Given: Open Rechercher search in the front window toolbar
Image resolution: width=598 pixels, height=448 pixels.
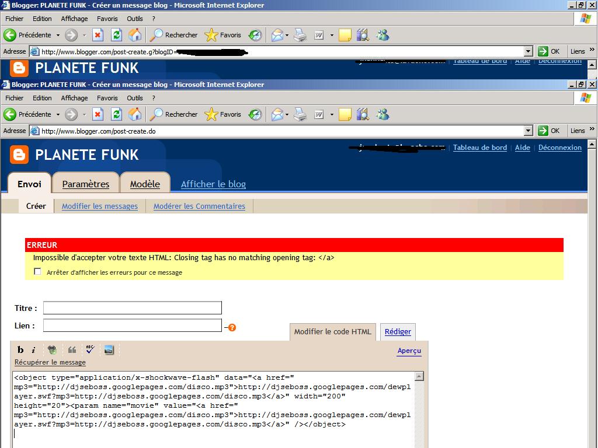Looking at the screenshot, I should (x=173, y=114).
